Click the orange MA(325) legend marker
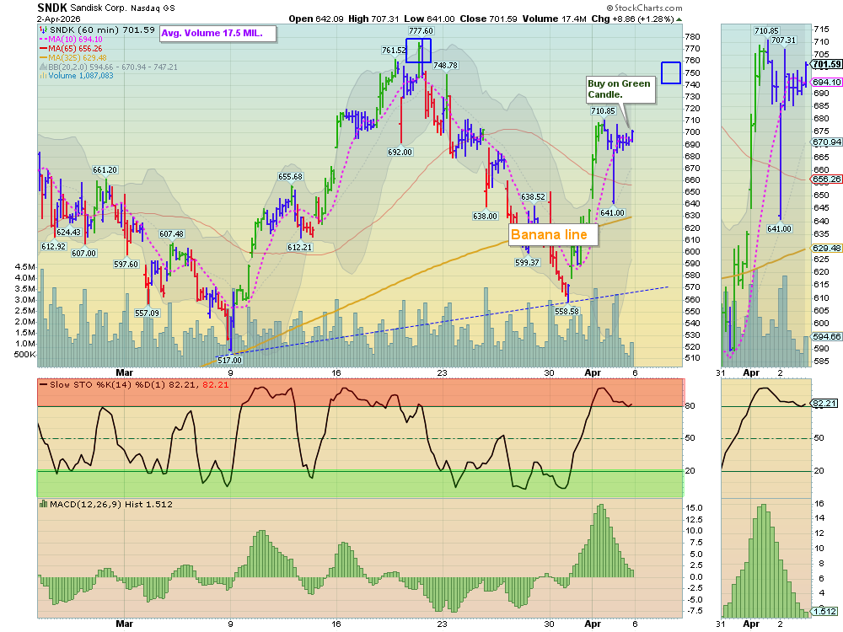 tap(42, 57)
